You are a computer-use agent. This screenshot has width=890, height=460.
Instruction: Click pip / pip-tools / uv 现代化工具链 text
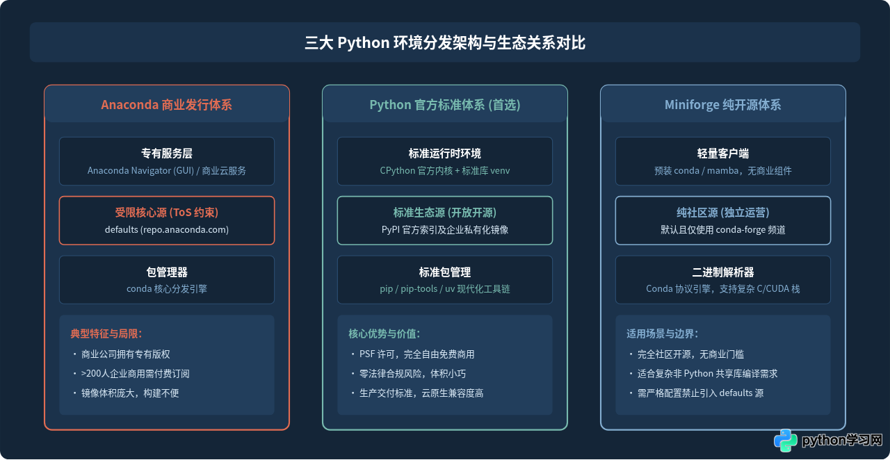point(445,289)
